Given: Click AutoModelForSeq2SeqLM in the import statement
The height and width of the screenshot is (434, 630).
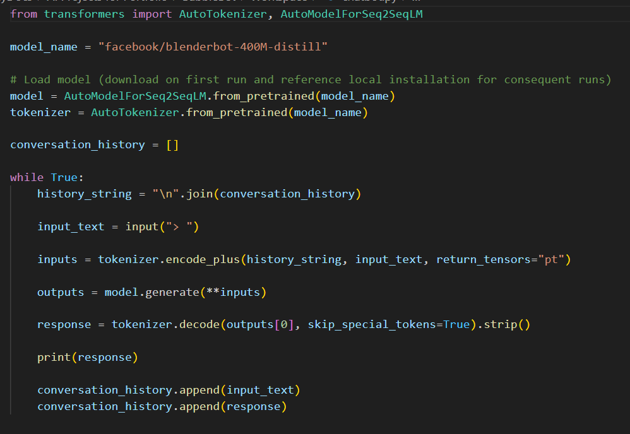Looking at the screenshot, I should coord(352,14).
